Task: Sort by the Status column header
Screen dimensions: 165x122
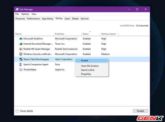Action: tap(91, 34)
